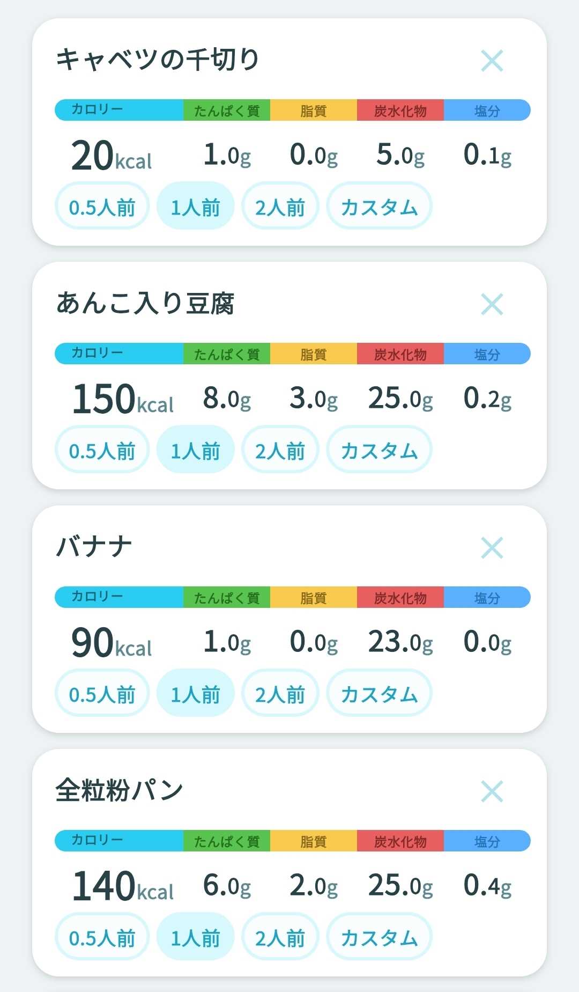The width and height of the screenshot is (579, 992).
Task: Choose 2人前 for あんこ入り豆腐
Action: 280,450
